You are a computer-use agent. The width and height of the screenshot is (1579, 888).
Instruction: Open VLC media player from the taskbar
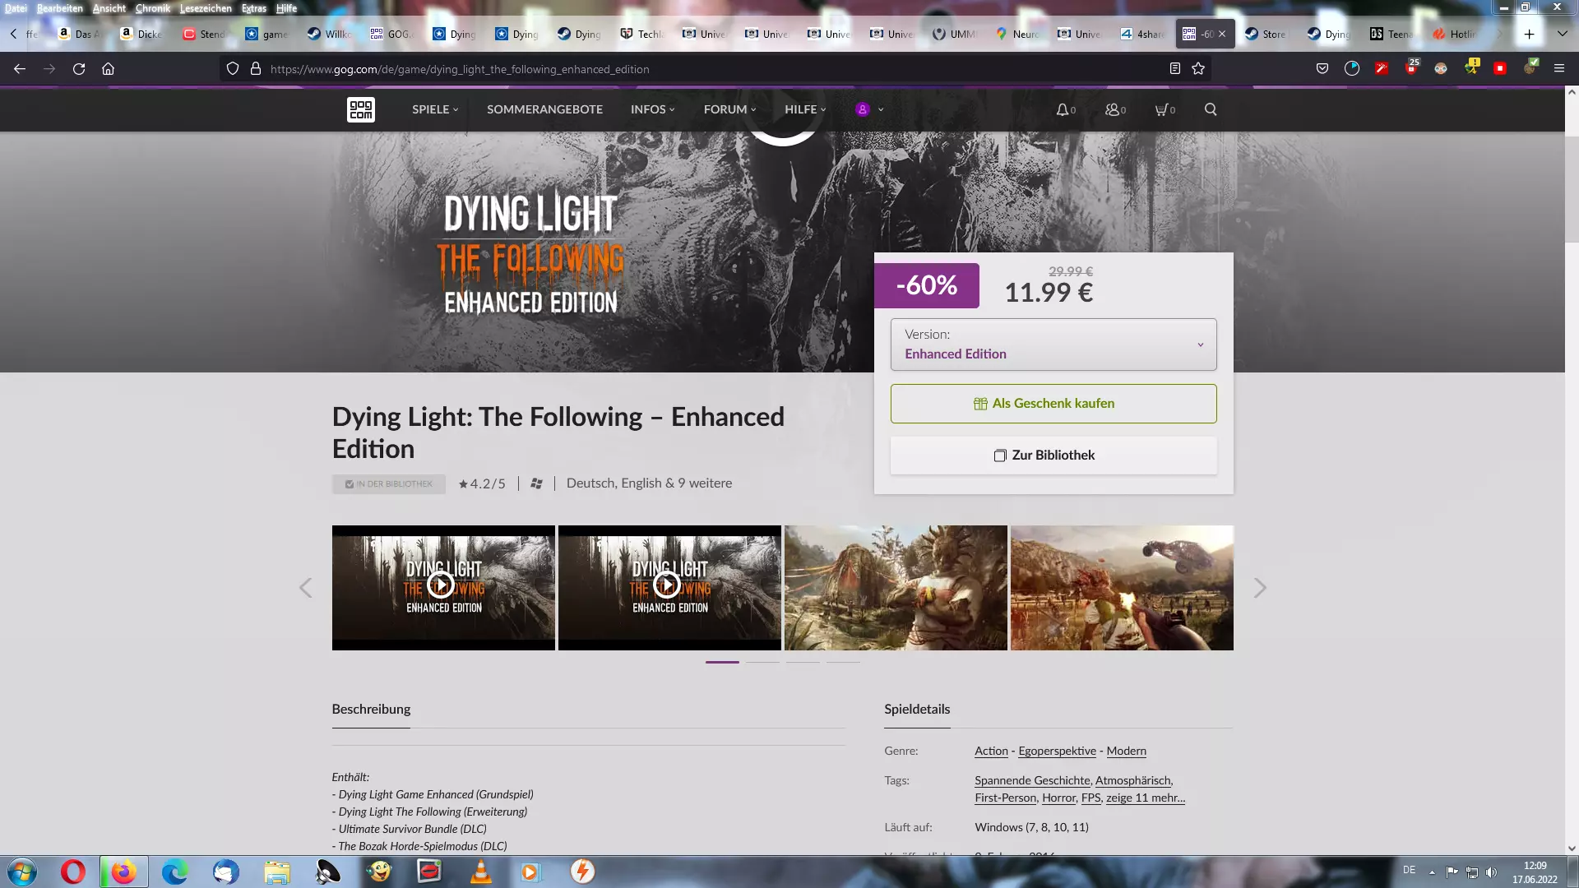pyautogui.click(x=480, y=872)
